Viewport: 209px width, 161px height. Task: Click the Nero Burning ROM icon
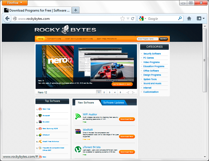click(x=40, y=129)
